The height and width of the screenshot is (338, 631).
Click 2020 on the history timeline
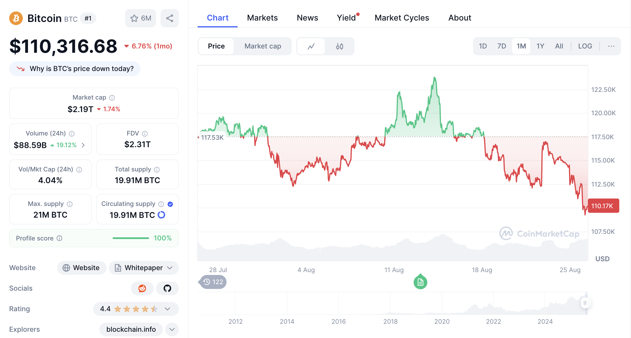point(442,321)
